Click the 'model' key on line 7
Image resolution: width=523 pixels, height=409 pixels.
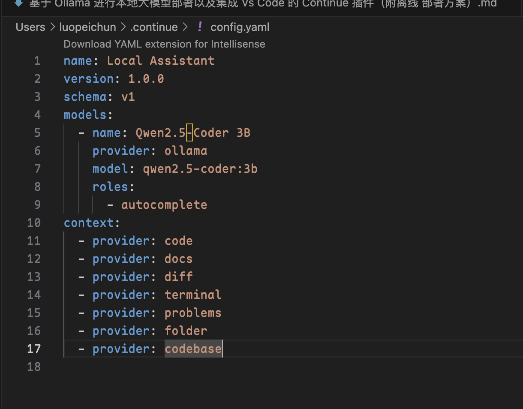pyautogui.click(x=110, y=169)
